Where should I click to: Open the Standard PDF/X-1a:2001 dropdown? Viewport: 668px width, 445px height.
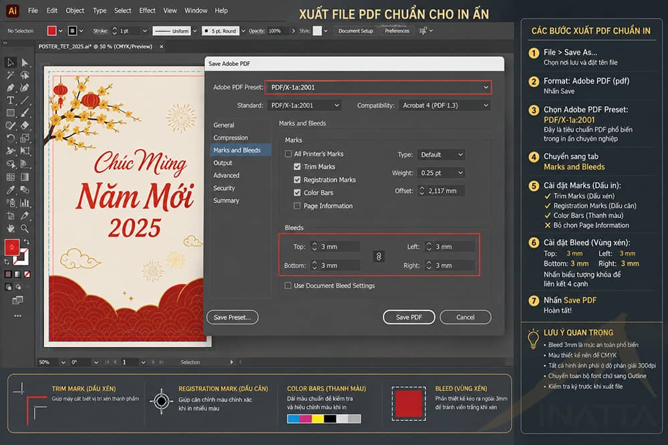305,105
